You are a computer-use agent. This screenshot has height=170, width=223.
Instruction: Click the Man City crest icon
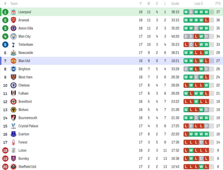coord(13,37)
